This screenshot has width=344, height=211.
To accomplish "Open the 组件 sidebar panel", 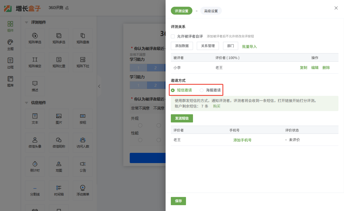I will 10,26.
